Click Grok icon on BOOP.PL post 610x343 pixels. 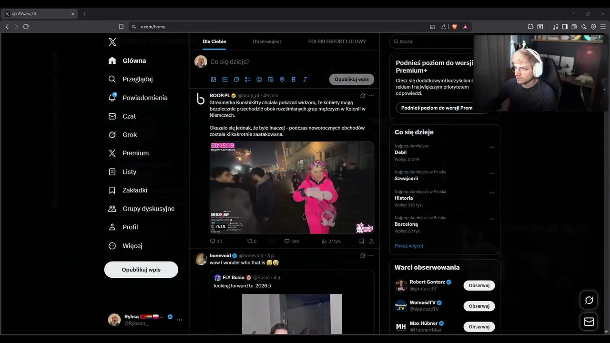click(x=363, y=96)
